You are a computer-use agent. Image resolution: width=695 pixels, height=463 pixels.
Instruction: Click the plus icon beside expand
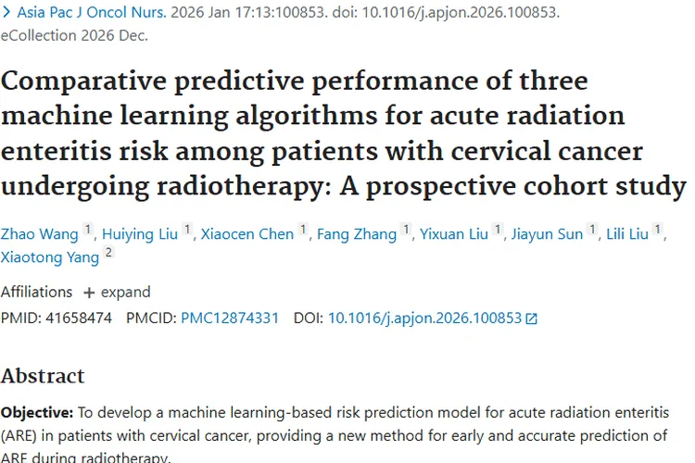(89, 293)
